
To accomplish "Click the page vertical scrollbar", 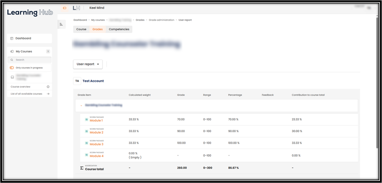I will click(377, 83).
